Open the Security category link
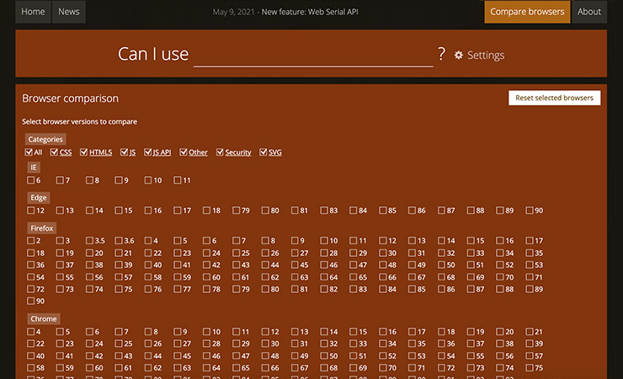The height and width of the screenshot is (379, 623). click(238, 152)
